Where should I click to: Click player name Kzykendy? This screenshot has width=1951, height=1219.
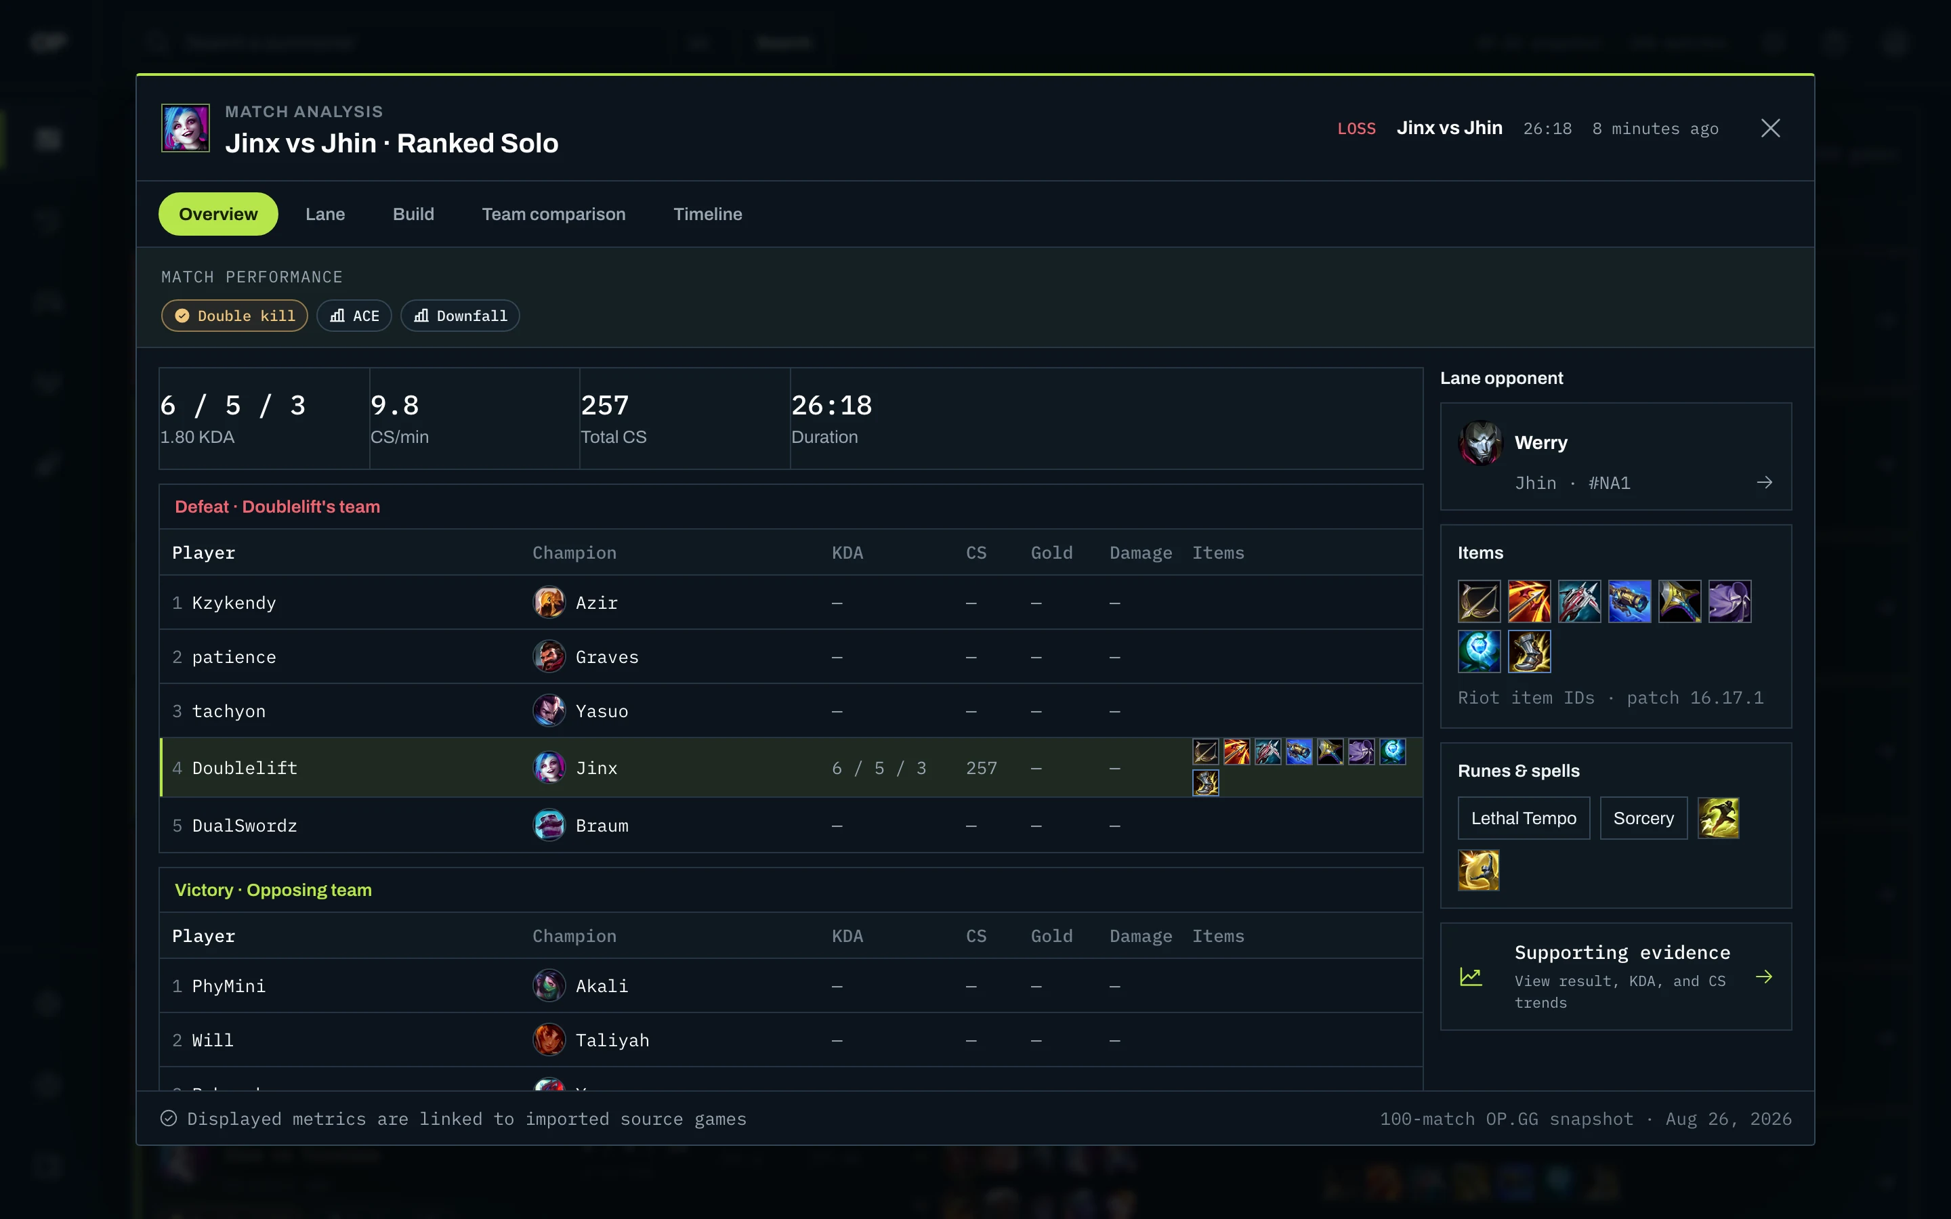[234, 602]
